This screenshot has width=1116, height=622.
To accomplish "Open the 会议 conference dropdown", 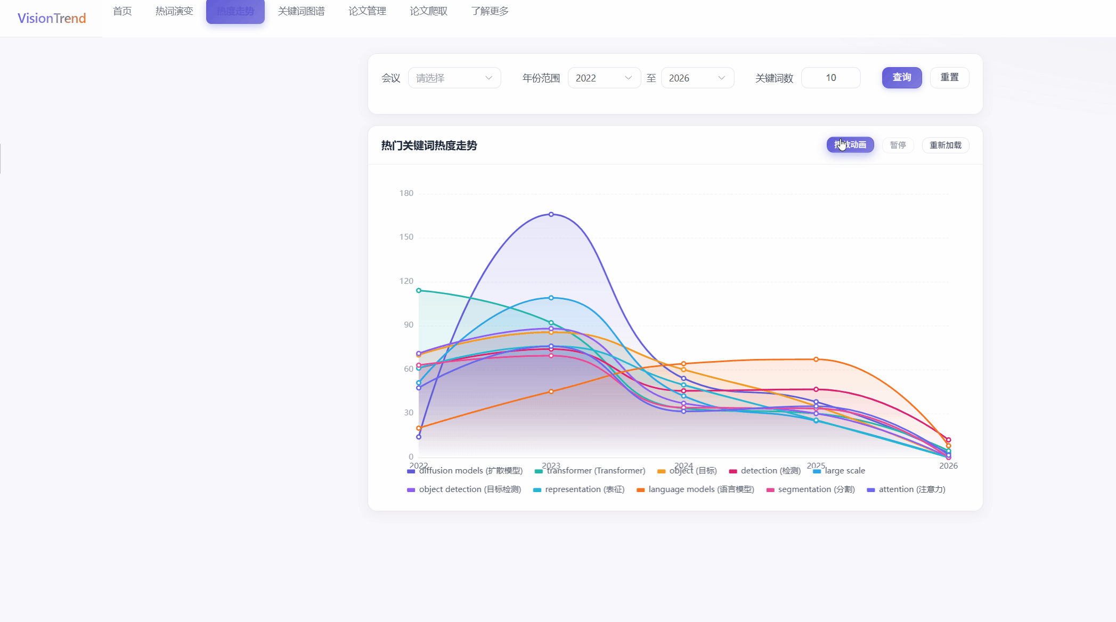I will (454, 78).
